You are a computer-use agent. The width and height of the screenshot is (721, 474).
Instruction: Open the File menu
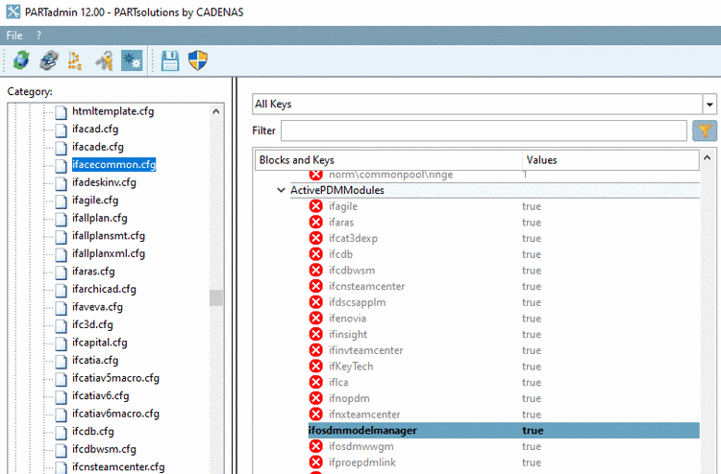coord(14,36)
